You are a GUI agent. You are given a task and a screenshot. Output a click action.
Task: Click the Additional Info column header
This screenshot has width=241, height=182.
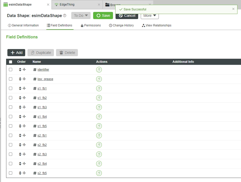point(183,62)
